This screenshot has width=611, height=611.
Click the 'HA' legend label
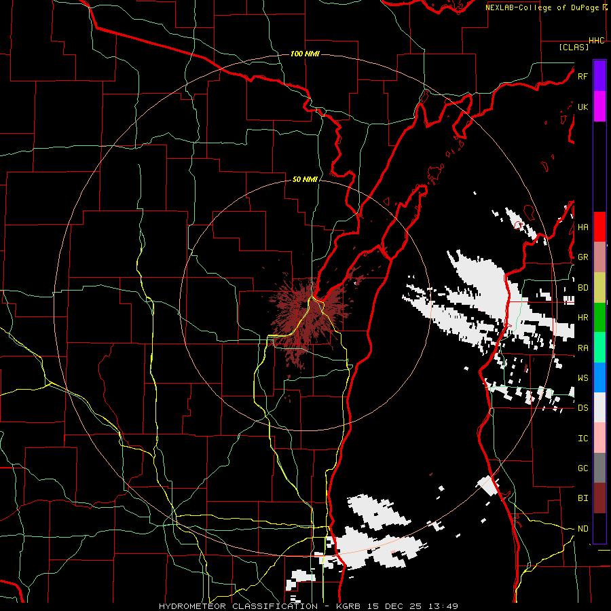click(583, 227)
